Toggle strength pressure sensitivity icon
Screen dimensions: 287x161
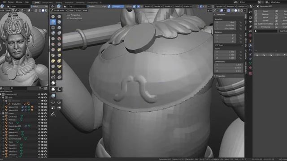point(135,6)
